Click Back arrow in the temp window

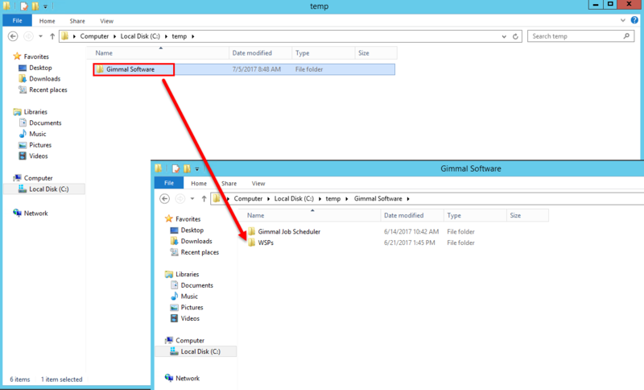[14, 36]
